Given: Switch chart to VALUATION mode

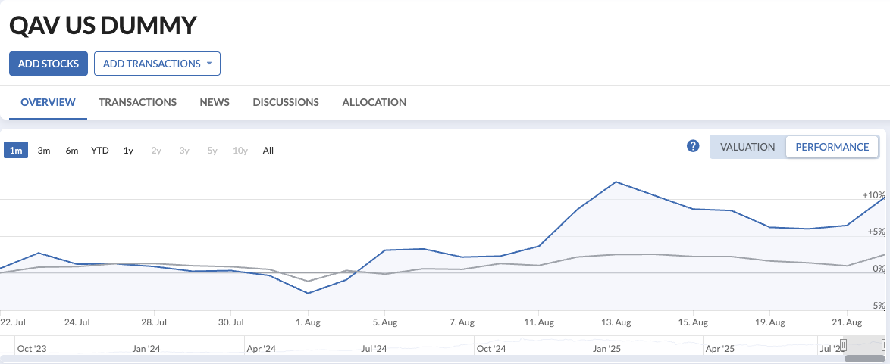Looking at the screenshot, I should click(747, 147).
